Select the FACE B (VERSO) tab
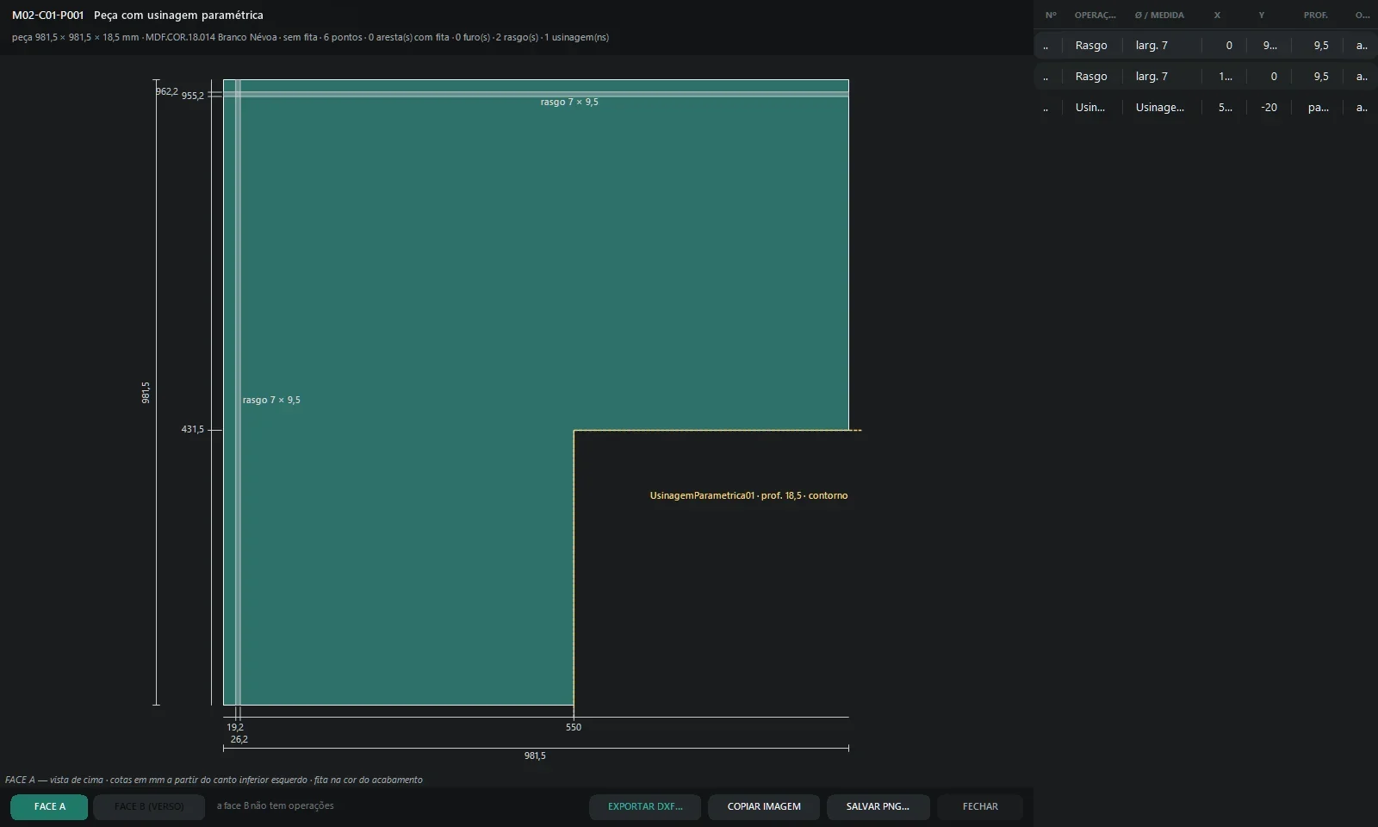Image resolution: width=1378 pixels, height=827 pixels. coord(149,807)
